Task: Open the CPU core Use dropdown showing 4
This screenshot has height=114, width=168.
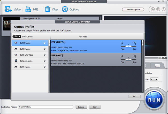Action: tap(154, 79)
